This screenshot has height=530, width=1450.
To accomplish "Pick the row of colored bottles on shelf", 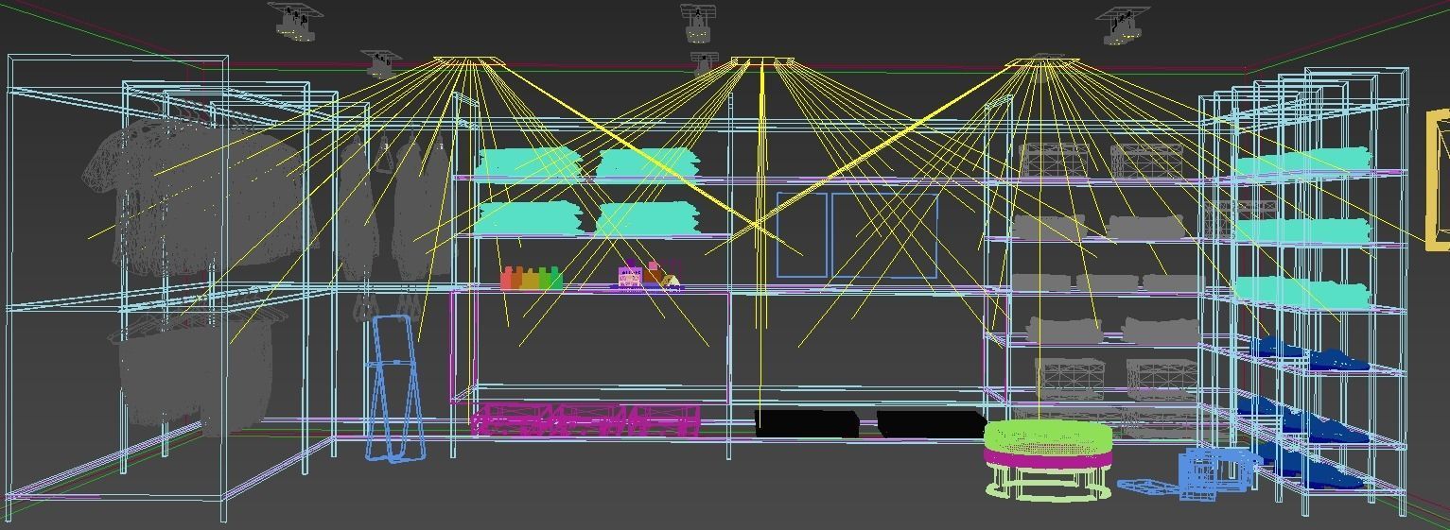I will pyautogui.click(x=532, y=277).
